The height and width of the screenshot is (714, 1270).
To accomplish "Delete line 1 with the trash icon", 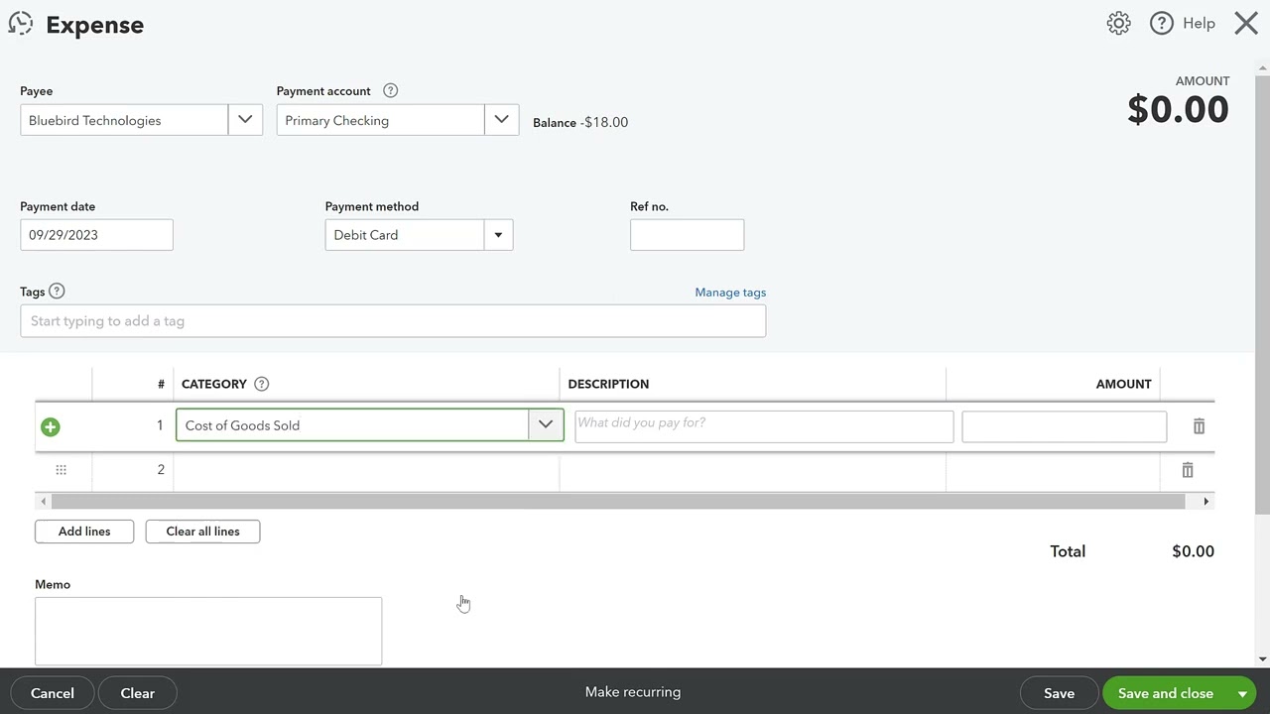I will pos(1199,426).
